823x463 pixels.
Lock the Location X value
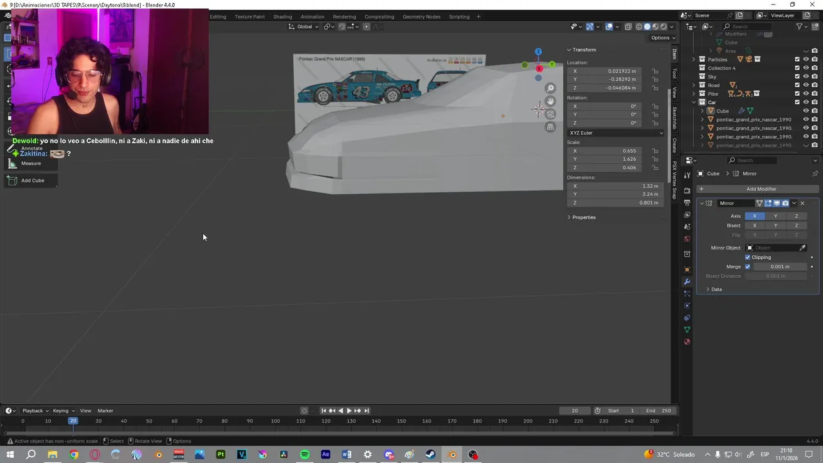(x=655, y=71)
